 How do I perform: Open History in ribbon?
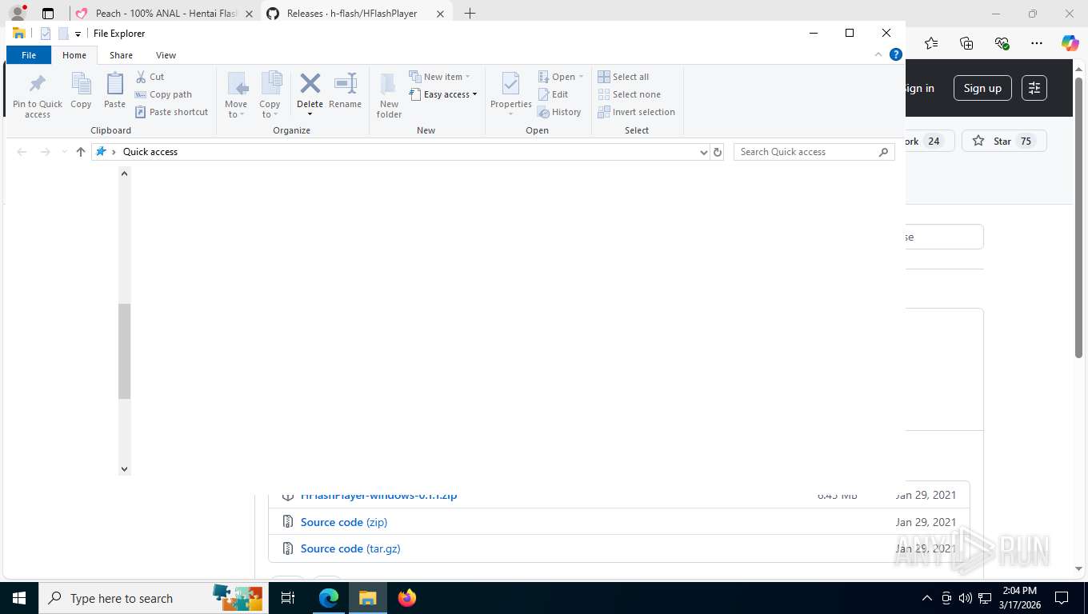[559, 112]
